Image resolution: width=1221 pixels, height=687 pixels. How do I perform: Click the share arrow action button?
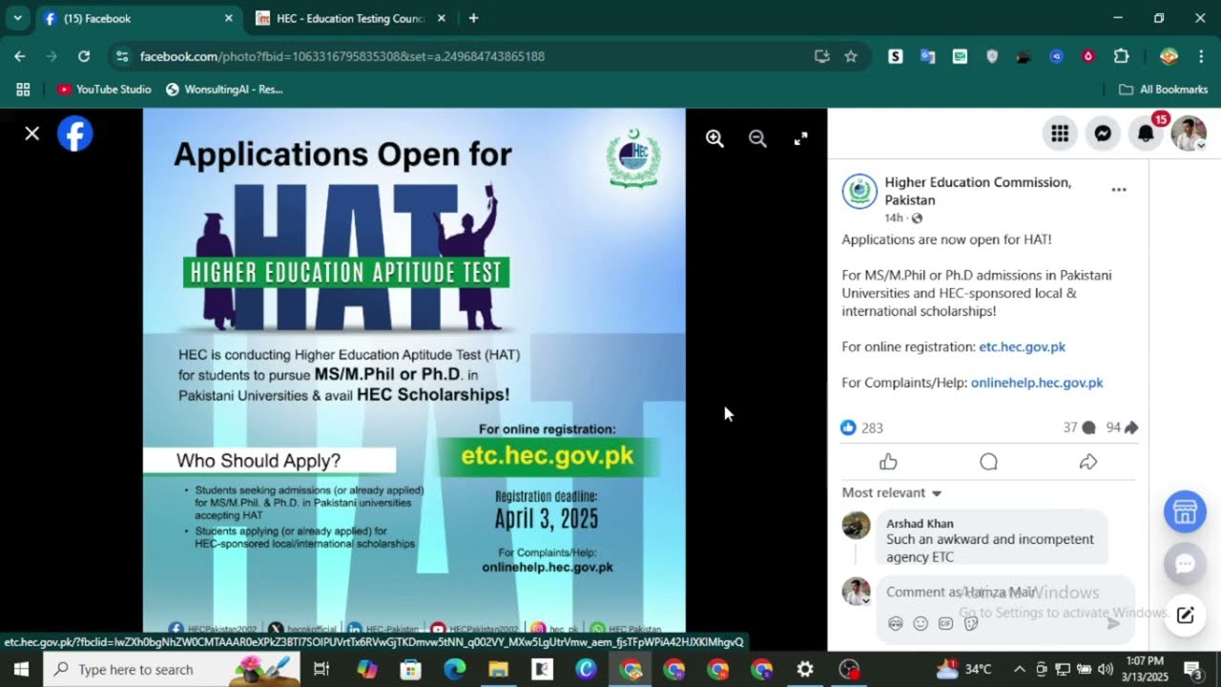pos(1087,462)
